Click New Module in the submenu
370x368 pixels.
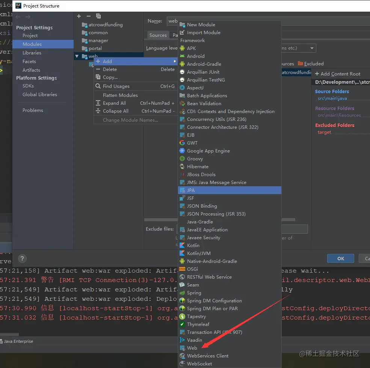coord(230,25)
